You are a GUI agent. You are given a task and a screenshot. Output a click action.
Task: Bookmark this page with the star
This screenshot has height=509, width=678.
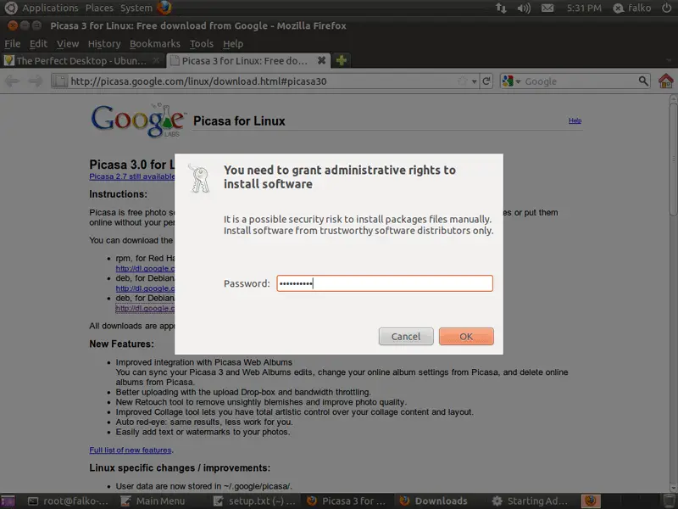coord(462,81)
